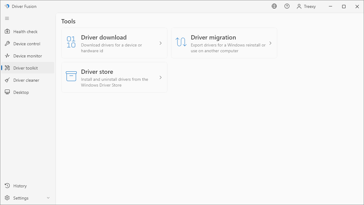Open the Driver store title text

point(97,72)
